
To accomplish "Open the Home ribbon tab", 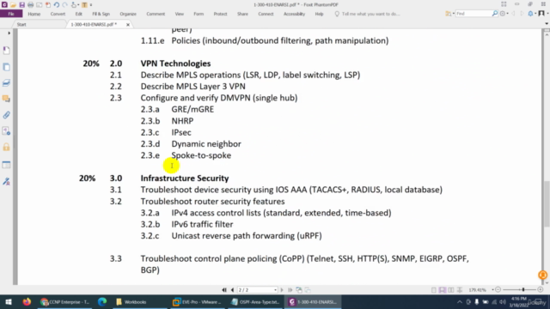I will [34, 14].
